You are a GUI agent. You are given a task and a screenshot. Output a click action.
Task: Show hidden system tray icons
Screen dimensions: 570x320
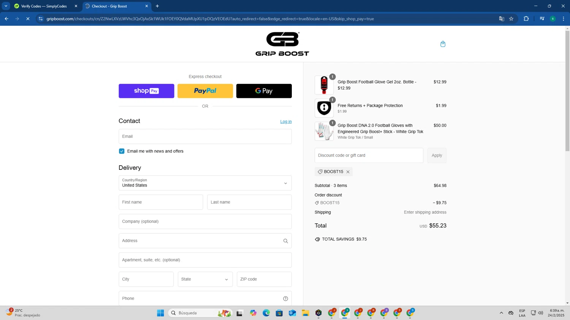tap(501, 313)
